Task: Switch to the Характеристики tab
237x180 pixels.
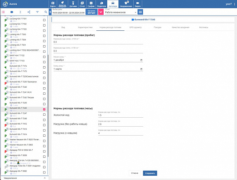Action: 85,27
